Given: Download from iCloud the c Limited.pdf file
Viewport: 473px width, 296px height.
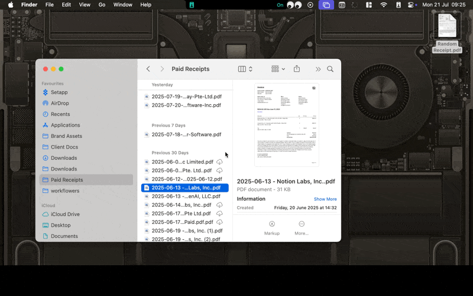Looking at the screenshot, I should [x=219, y=162].
